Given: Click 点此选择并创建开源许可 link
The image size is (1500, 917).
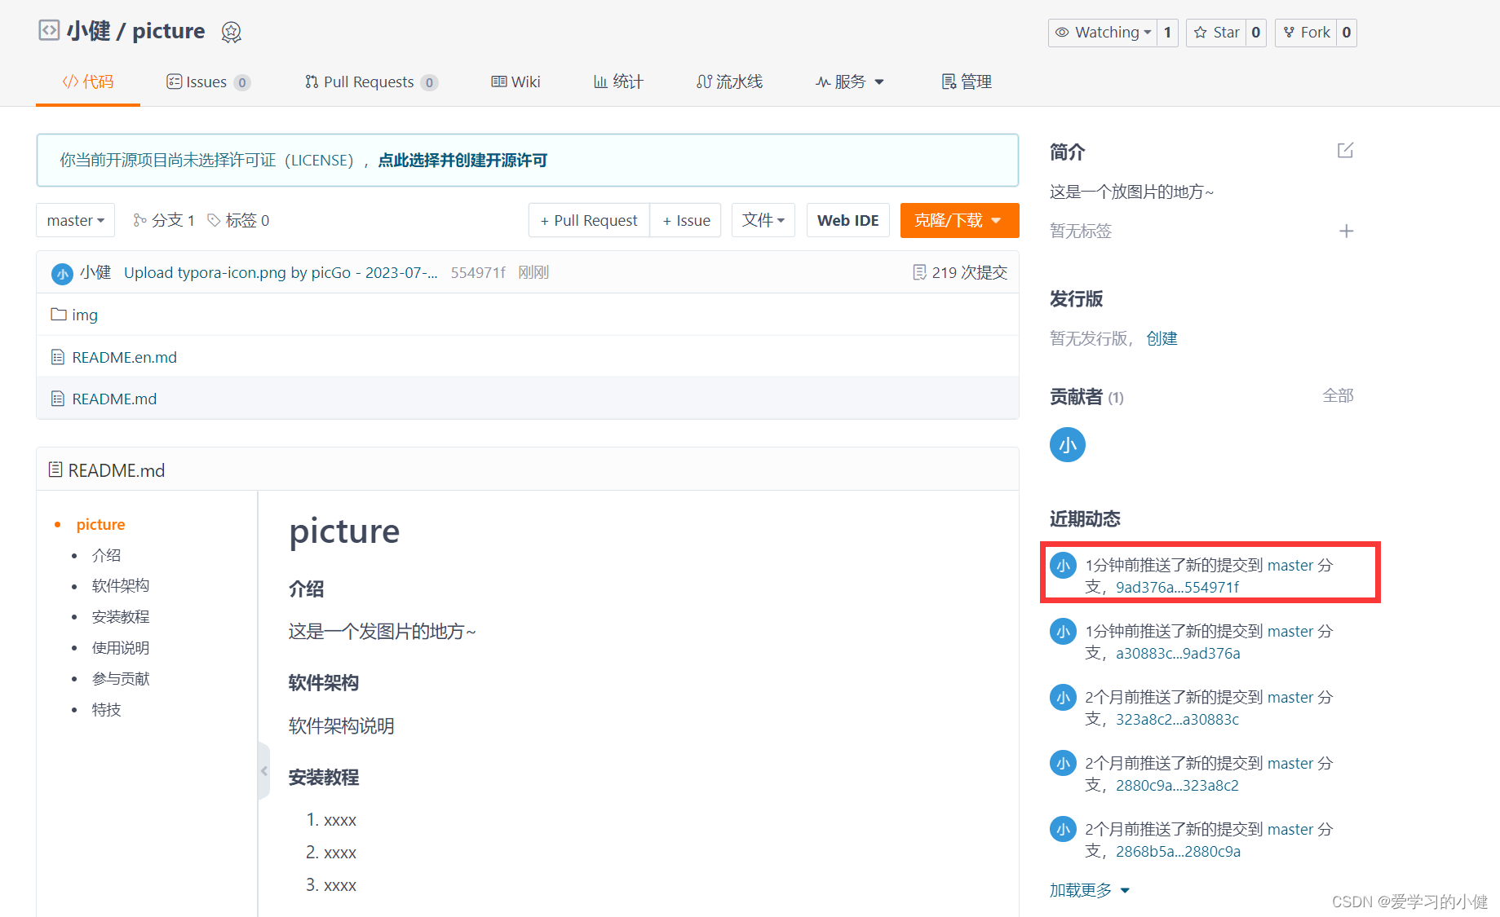Looking at the screenshot, I should coord(462,161).
